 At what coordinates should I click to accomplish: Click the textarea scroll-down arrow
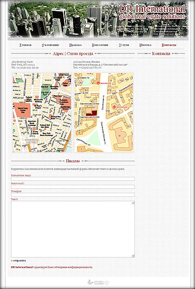[133, 255]
